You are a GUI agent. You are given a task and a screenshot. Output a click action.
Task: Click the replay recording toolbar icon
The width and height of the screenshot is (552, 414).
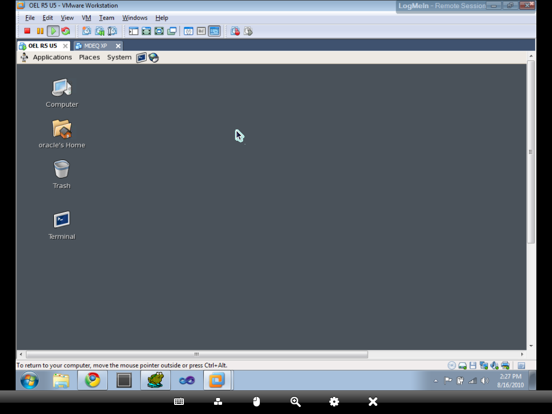pos(248,31)
